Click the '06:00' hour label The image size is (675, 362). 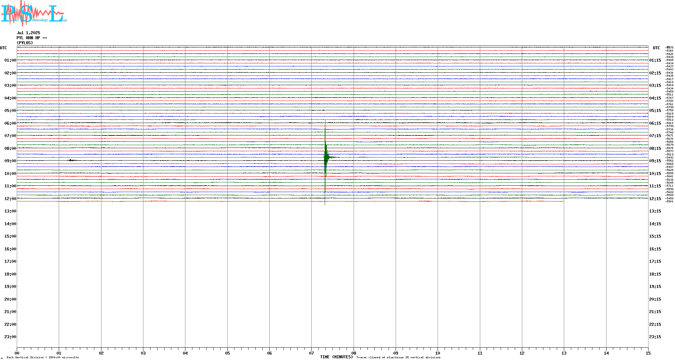10,123
